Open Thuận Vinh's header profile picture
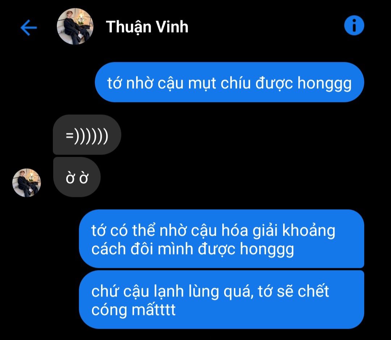Screen dimensions: 391x340 coord(75,26)
